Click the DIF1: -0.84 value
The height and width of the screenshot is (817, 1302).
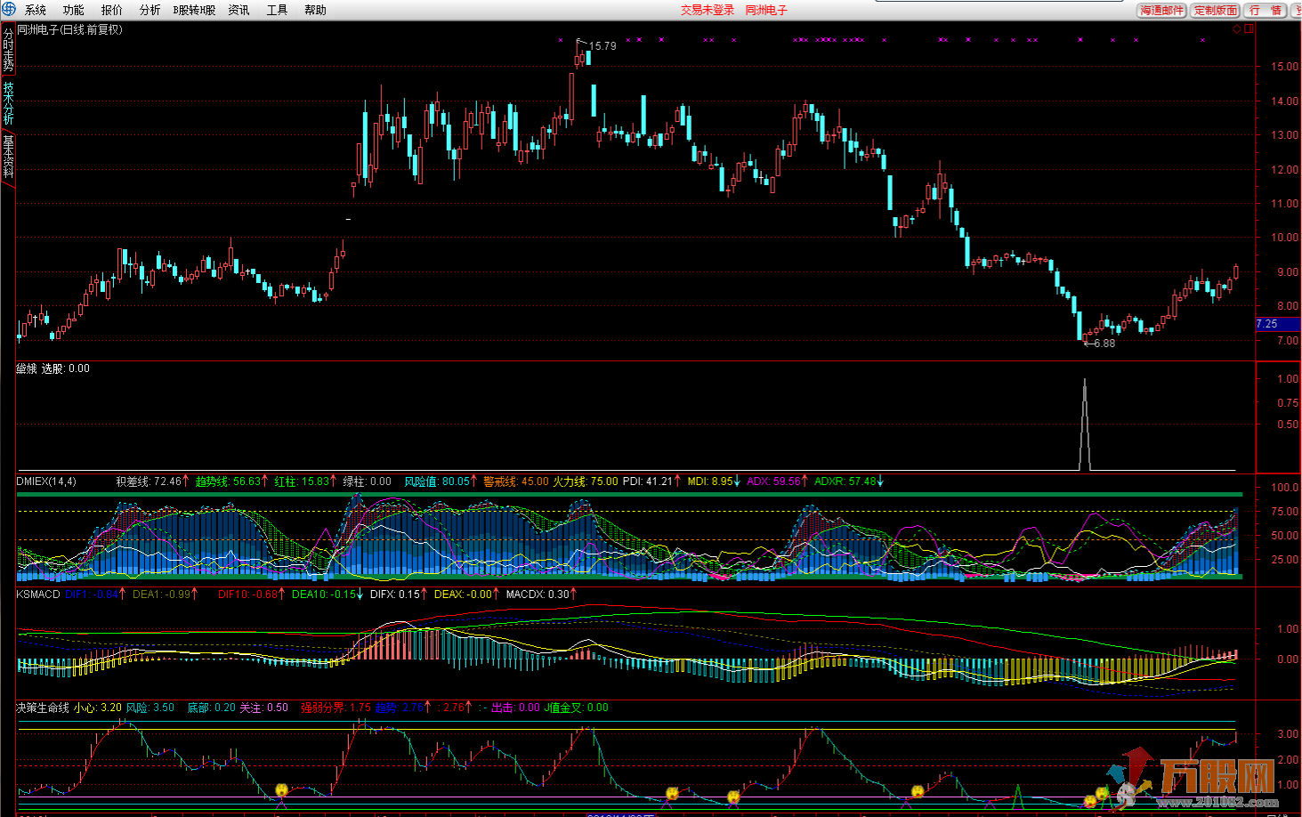tap(93, 595)
